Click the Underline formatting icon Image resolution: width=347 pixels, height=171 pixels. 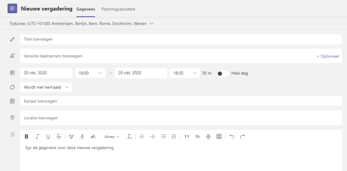(x=48, y=137)
